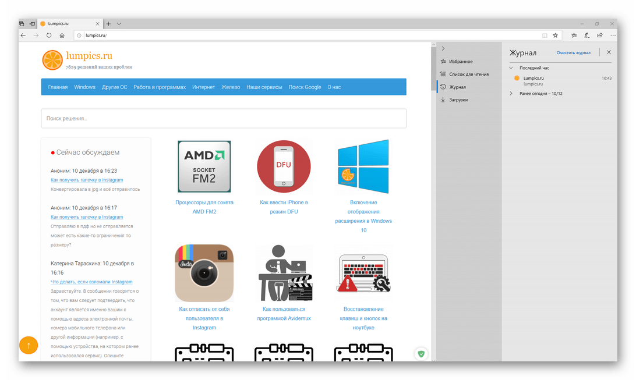Collapse the hub pane chevron
The image size is (636, 380).
[443, 48]
